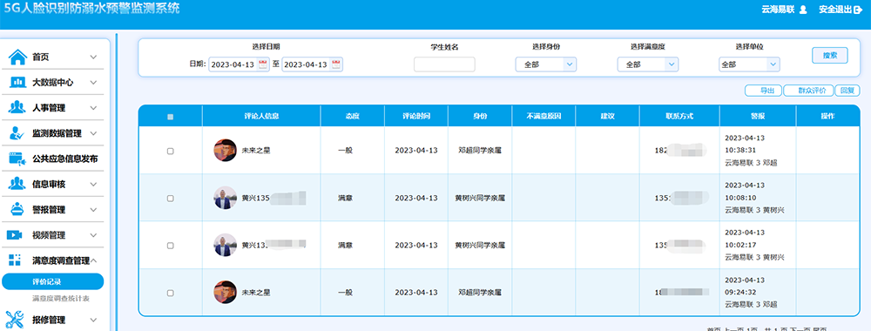Check the row with alarm time 10:38:31
The image size is (871, 331).
[x=171, y=151]
